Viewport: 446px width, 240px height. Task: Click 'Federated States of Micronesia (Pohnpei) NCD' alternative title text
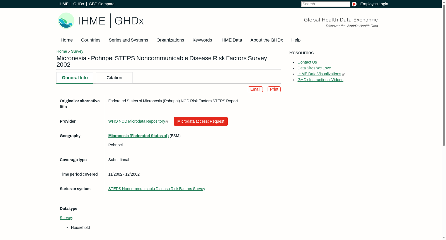(x=173, y=101)
